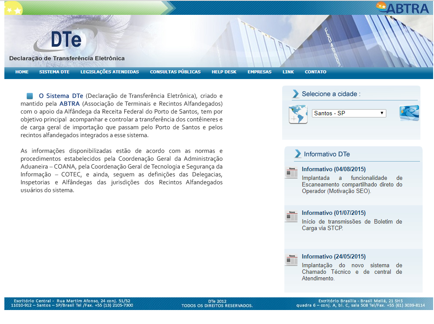434x324 pixels.
Task: Click the News icon for Informativo 01/07/2015
Action: (292, 217)
